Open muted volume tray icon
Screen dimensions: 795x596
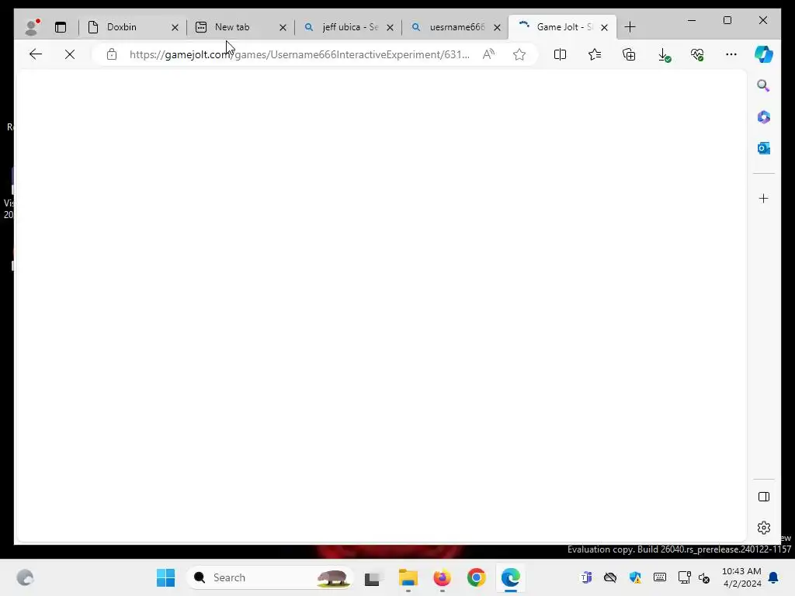point(704,577)
